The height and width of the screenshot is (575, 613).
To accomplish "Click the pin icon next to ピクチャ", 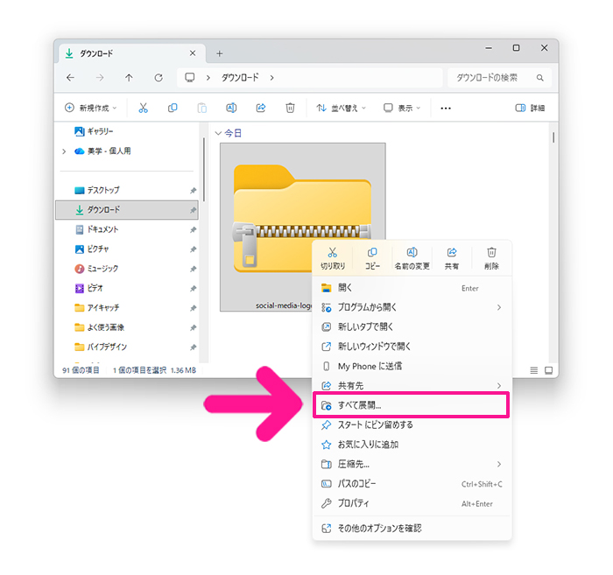I will [x=194, y=249].
